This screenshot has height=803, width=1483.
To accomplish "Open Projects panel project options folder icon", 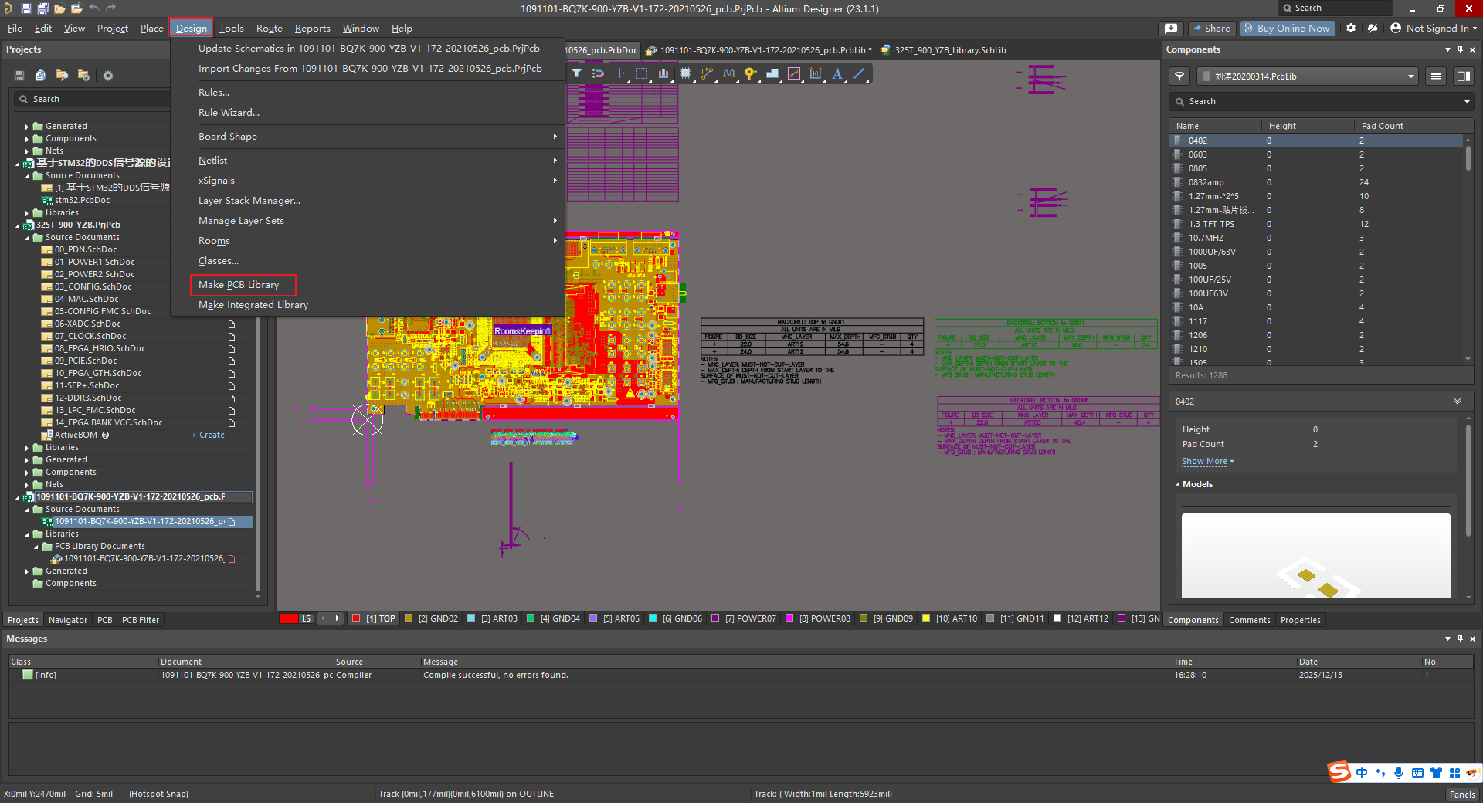I will click(x=83, y=76).
